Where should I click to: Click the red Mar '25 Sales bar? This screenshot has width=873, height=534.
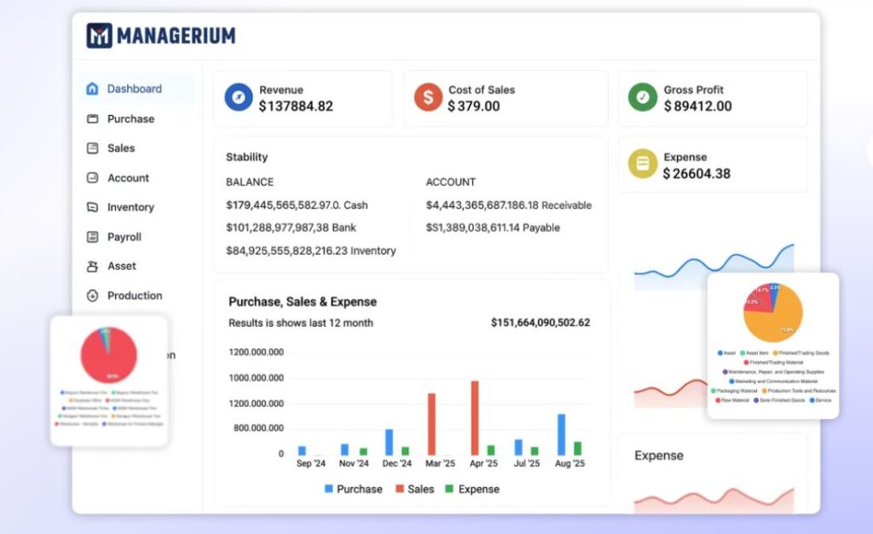point(431,424)
